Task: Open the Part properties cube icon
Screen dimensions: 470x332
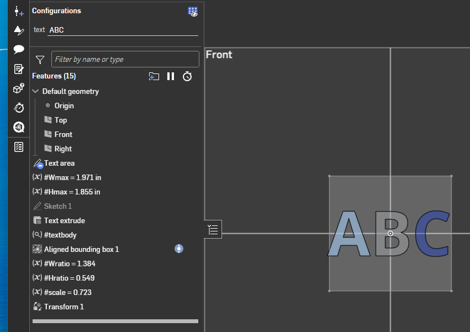Action: tap(19, 88)
